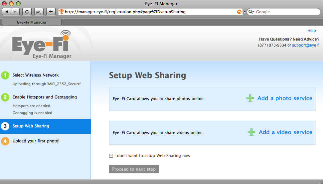Click Proceed to next step button
The width and height of the screenshot is (323, 184).
(x=134, y=169)
